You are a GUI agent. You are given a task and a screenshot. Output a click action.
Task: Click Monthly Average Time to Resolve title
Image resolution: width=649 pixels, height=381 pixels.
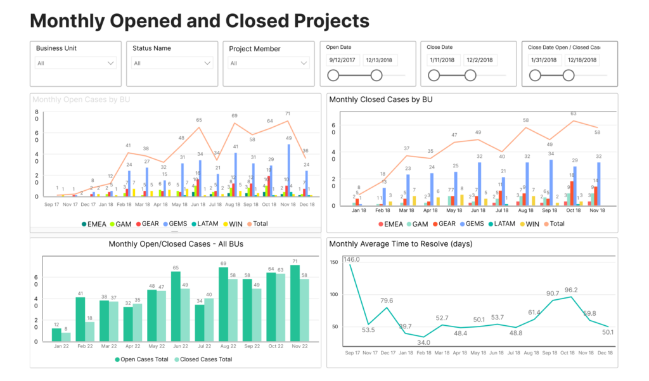pyautogui.click(x=401, y=244)
